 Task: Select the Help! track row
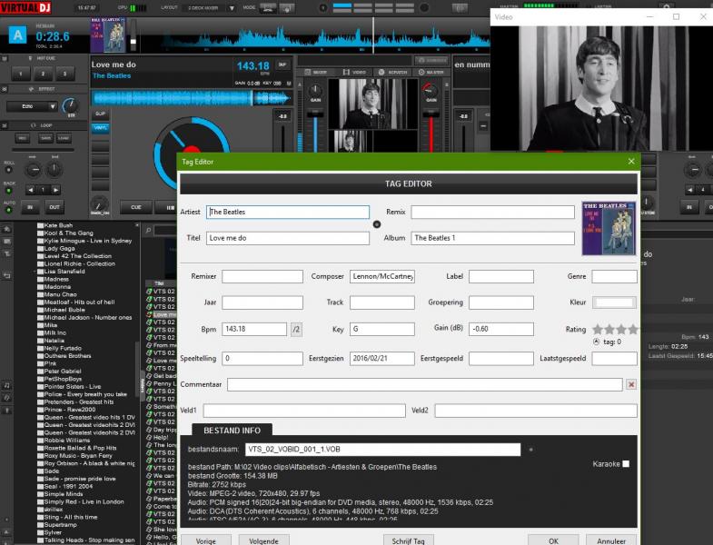click(161, 437)
